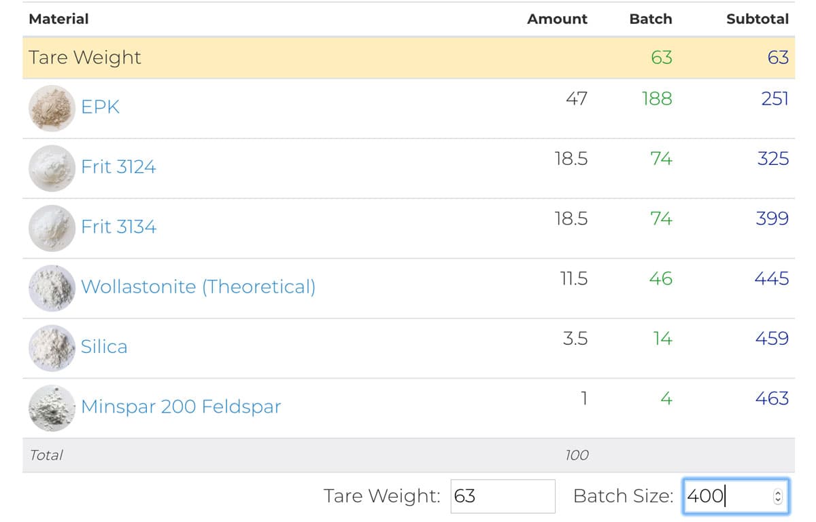Screen dimensions: 816x522
Task: Open the Frit 3124 material link
Action: [x=118, y=167]
